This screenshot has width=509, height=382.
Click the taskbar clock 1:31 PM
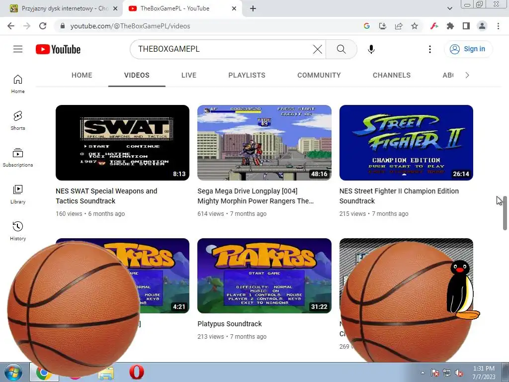tap(484, 373)
